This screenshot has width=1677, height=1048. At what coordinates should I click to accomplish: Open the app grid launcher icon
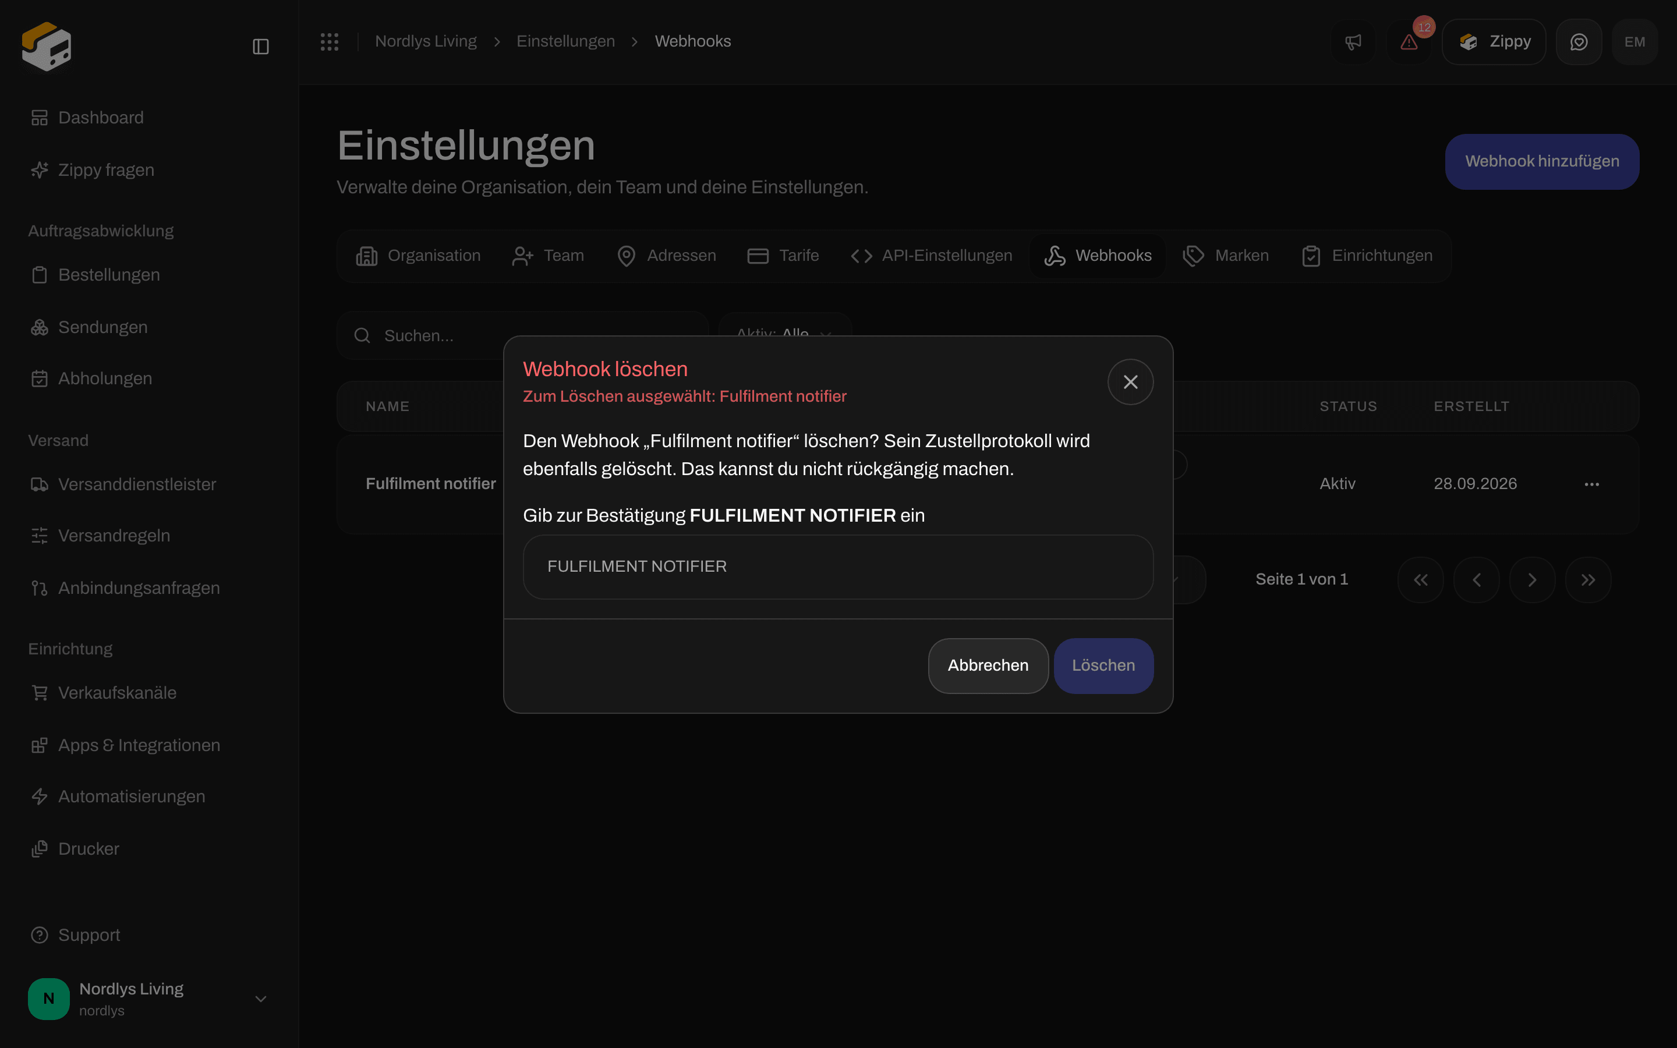[x=329, y=41]
